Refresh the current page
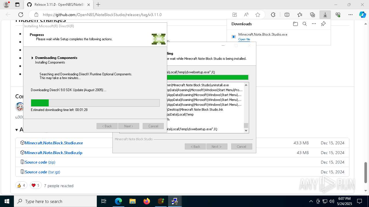369x207 pixels. pos(21,15)
